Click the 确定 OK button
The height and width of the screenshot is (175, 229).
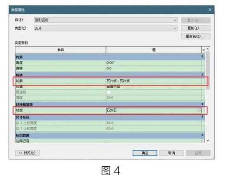(145, 153)
